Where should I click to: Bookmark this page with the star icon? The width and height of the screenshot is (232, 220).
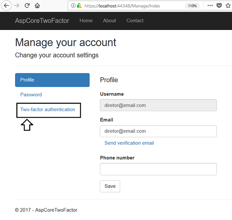pos(228,6)
